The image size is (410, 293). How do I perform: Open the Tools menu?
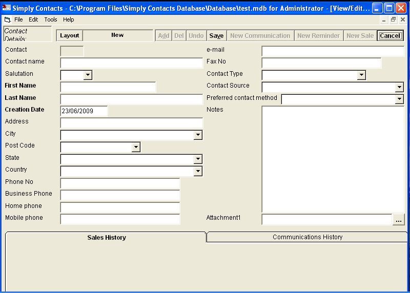tap(50, 19)
